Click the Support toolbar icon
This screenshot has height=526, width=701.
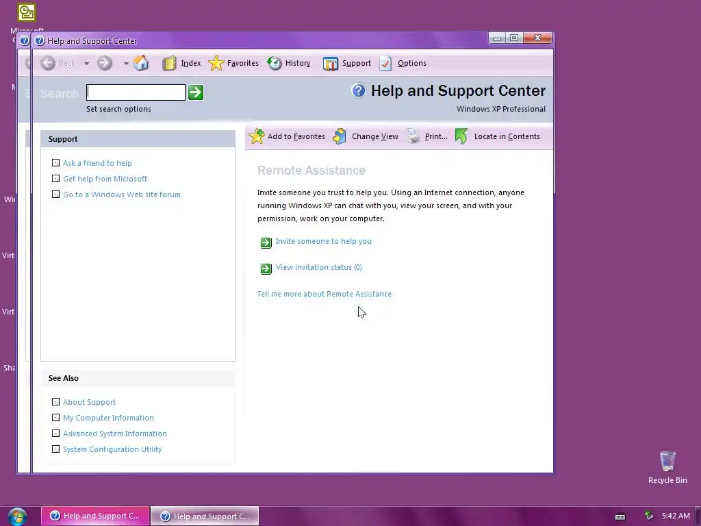(x=331, y=64)
